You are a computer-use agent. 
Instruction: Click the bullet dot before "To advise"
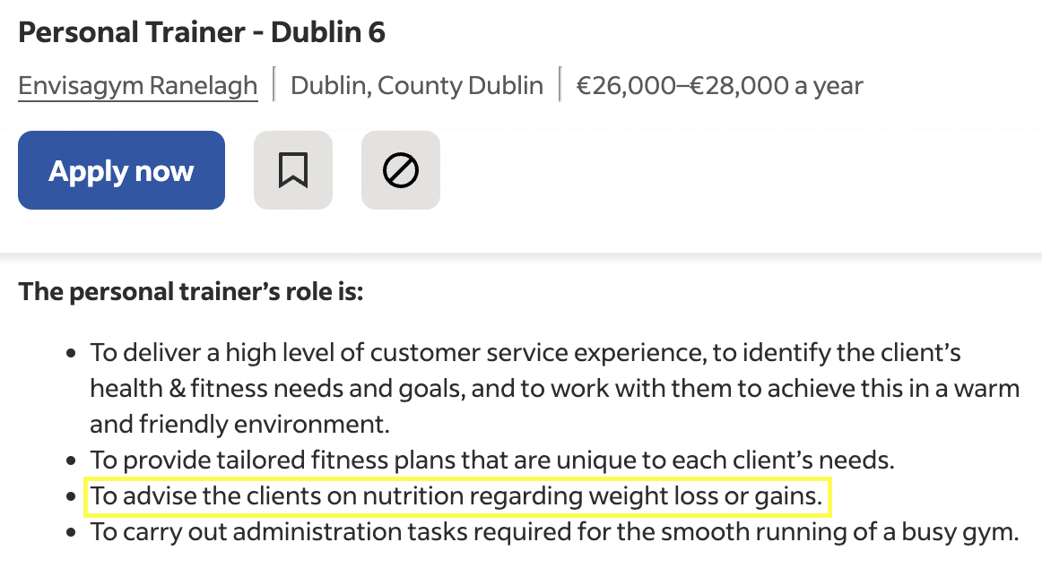(73, 498)
